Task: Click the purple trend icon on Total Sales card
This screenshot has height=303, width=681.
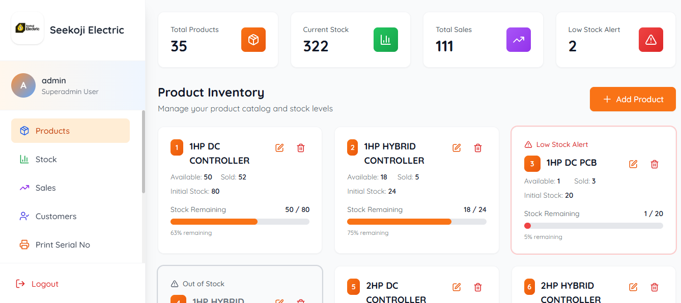Action: (x=519, y=40)
